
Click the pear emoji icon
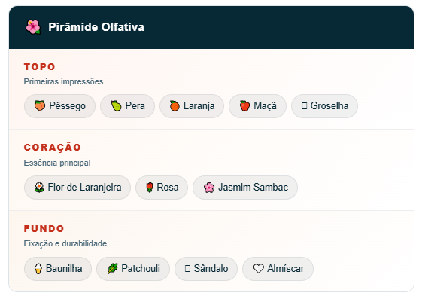point(116,105)
